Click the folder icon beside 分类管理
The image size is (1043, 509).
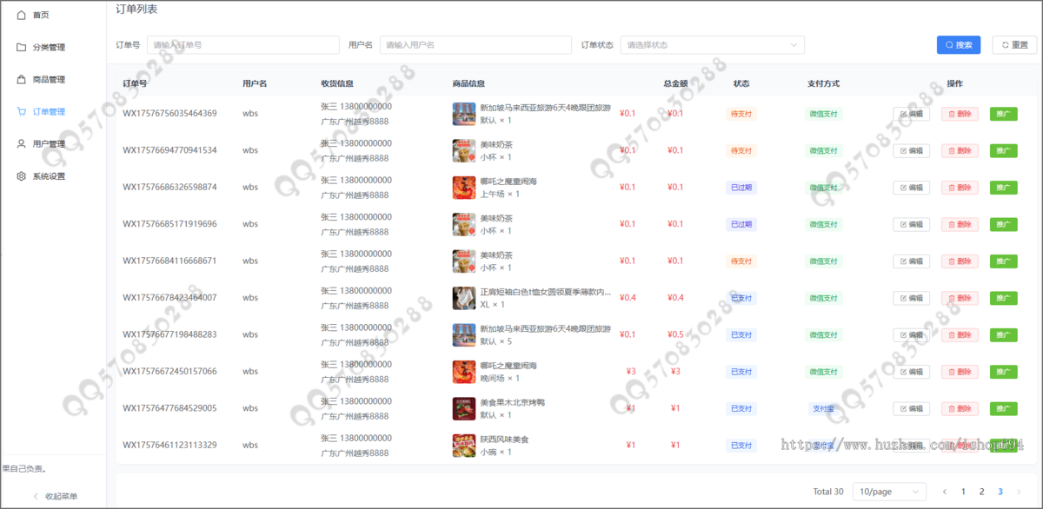pyautogui.click(x=22, y=47)
